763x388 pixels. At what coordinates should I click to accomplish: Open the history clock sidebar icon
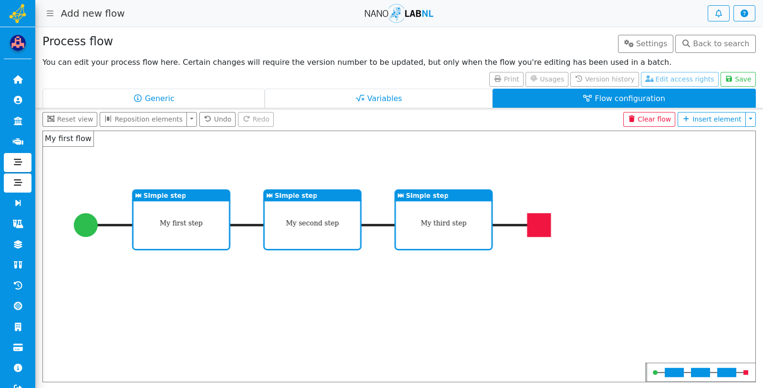point(18,286)
